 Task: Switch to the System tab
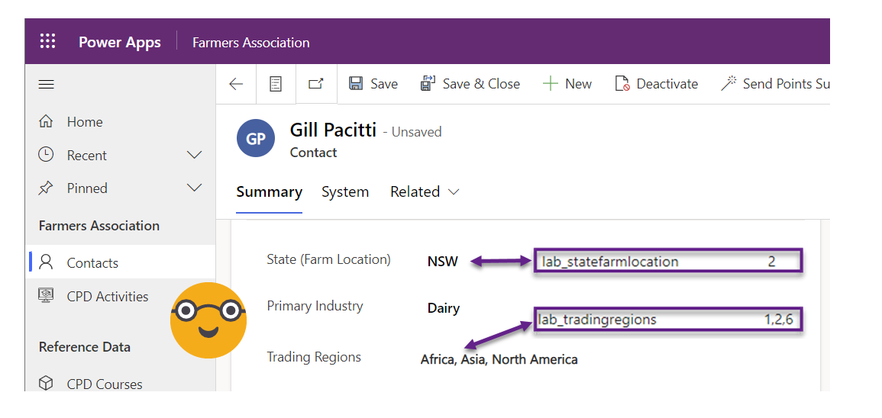[345, 192]
